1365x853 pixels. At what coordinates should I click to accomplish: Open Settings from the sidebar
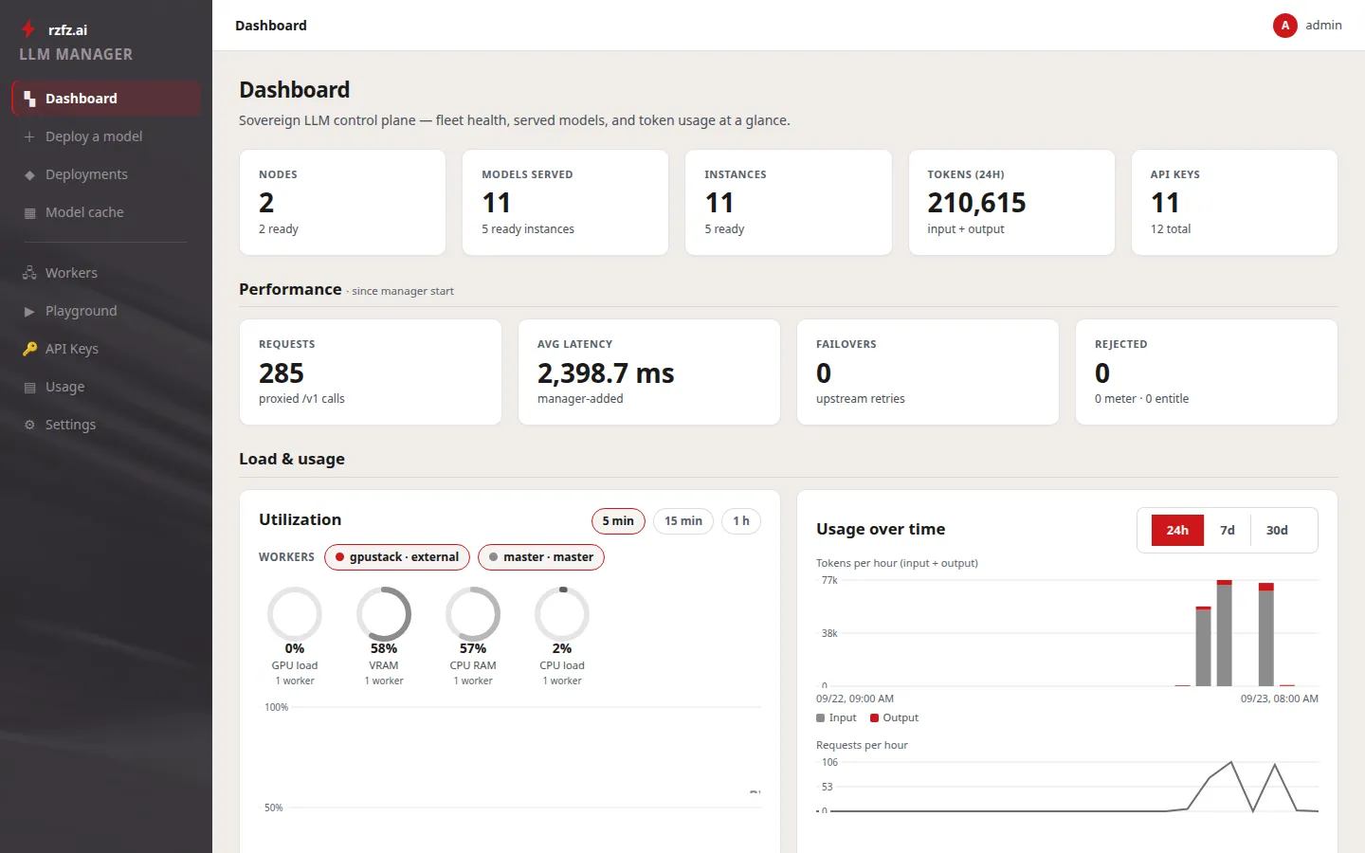click(x=106, y=425)
